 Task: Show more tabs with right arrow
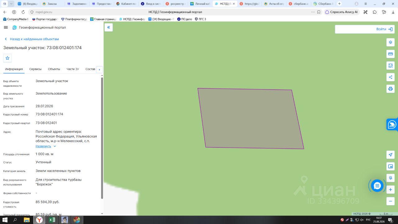click(99, 69)
